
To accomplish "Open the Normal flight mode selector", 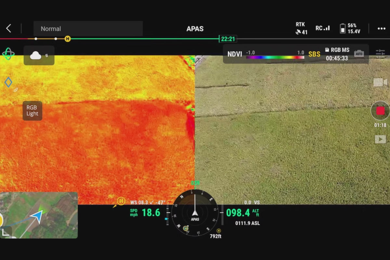I will 88,29.
